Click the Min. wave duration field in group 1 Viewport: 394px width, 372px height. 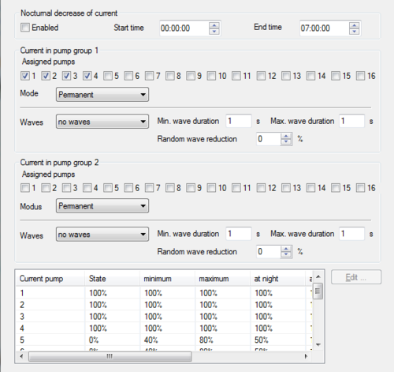[239, 121]
